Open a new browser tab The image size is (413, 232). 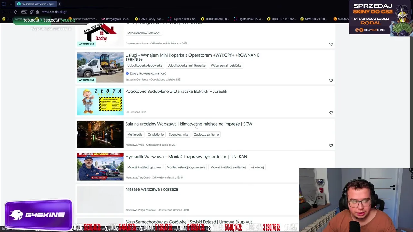click(59, 4)
